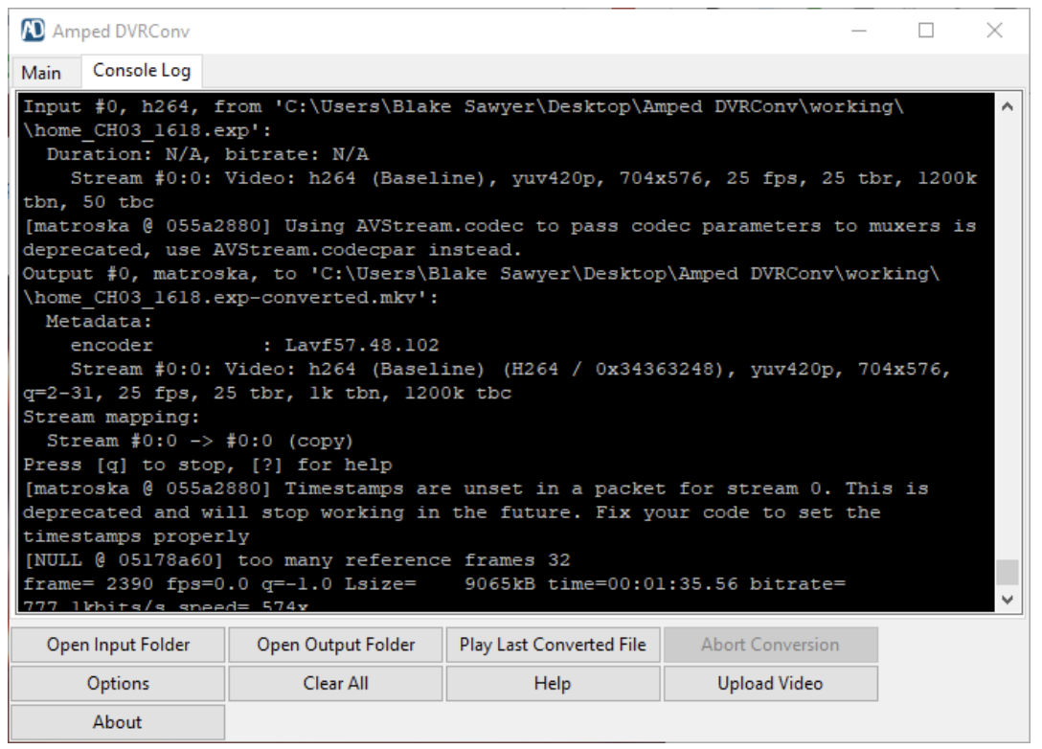Click the Amped DVRConv app icon
This screenshot has width=1042, height=749.
point(33,31)
